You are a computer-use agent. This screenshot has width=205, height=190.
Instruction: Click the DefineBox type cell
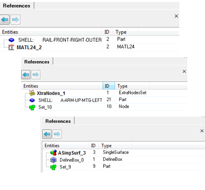(x=112, y=159)
